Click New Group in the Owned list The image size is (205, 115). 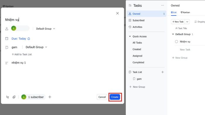(180, 58)
